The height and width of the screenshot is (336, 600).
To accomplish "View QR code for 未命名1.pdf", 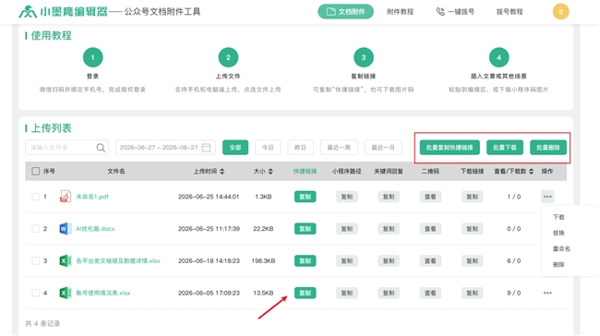I will [430, 197].
